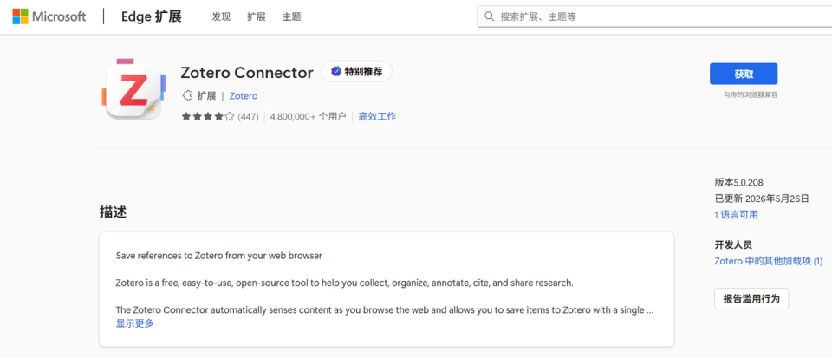
Task: Click the 报告滥用行为 button
Action: [751, 298]
